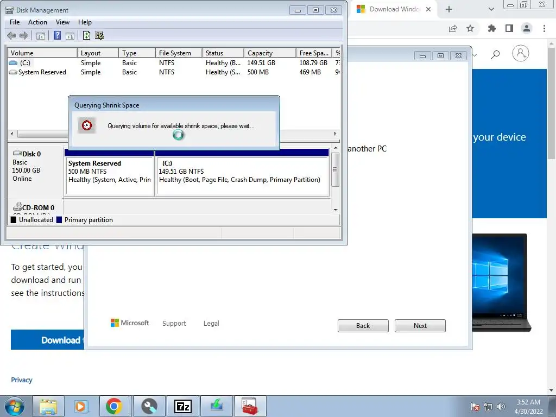This screenshot has width=556, height=417.
Task: Click the CD-ROM 0 label panel
Action: click(x=35, y=207)
